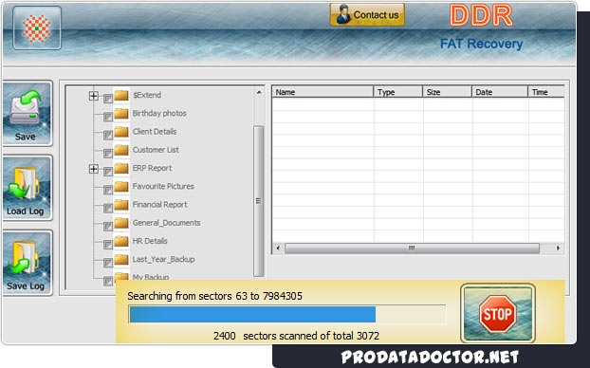This screenshot has width=590, height=368.
Task: Click the folder tree scroll-up arrow
Action: (x=259, y=93)
